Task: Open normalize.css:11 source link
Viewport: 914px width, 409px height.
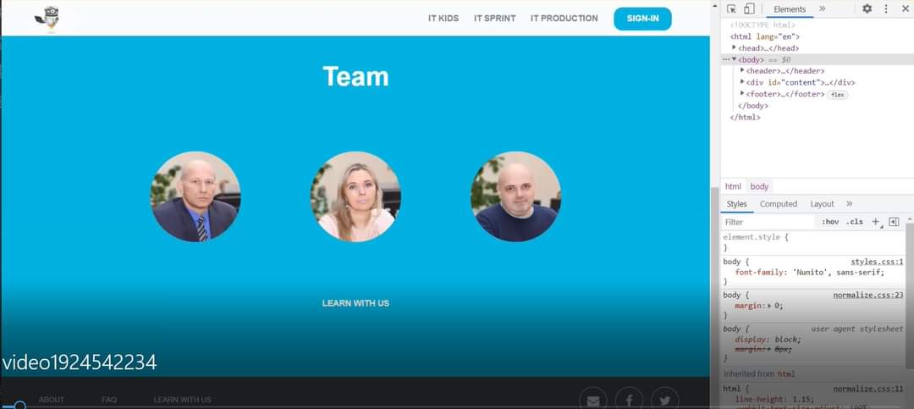Action: 868,389
